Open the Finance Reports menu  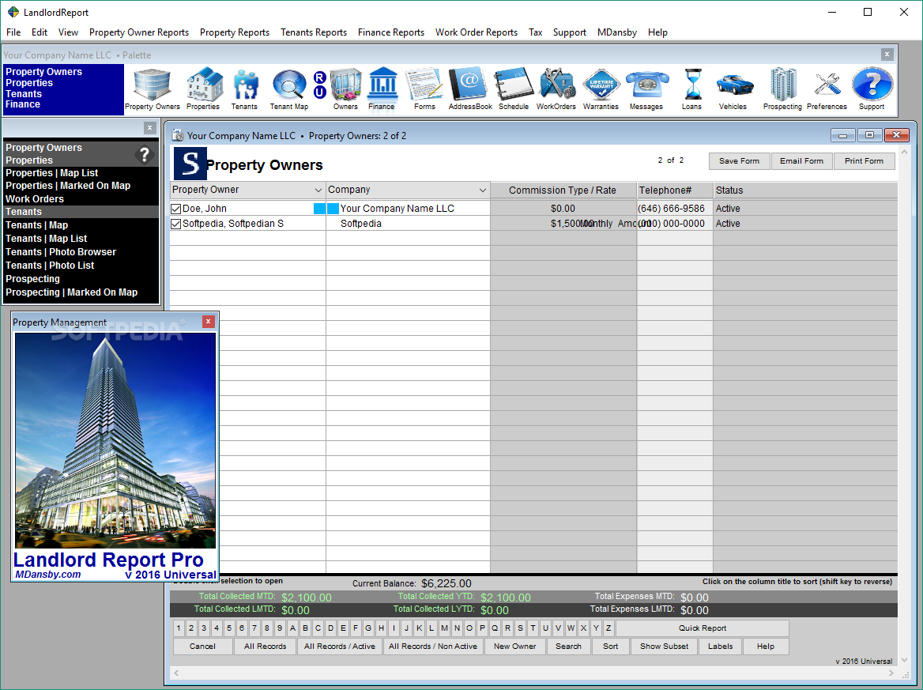[391, 32]
